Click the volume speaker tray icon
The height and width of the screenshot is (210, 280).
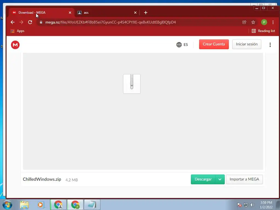(252, 205)
